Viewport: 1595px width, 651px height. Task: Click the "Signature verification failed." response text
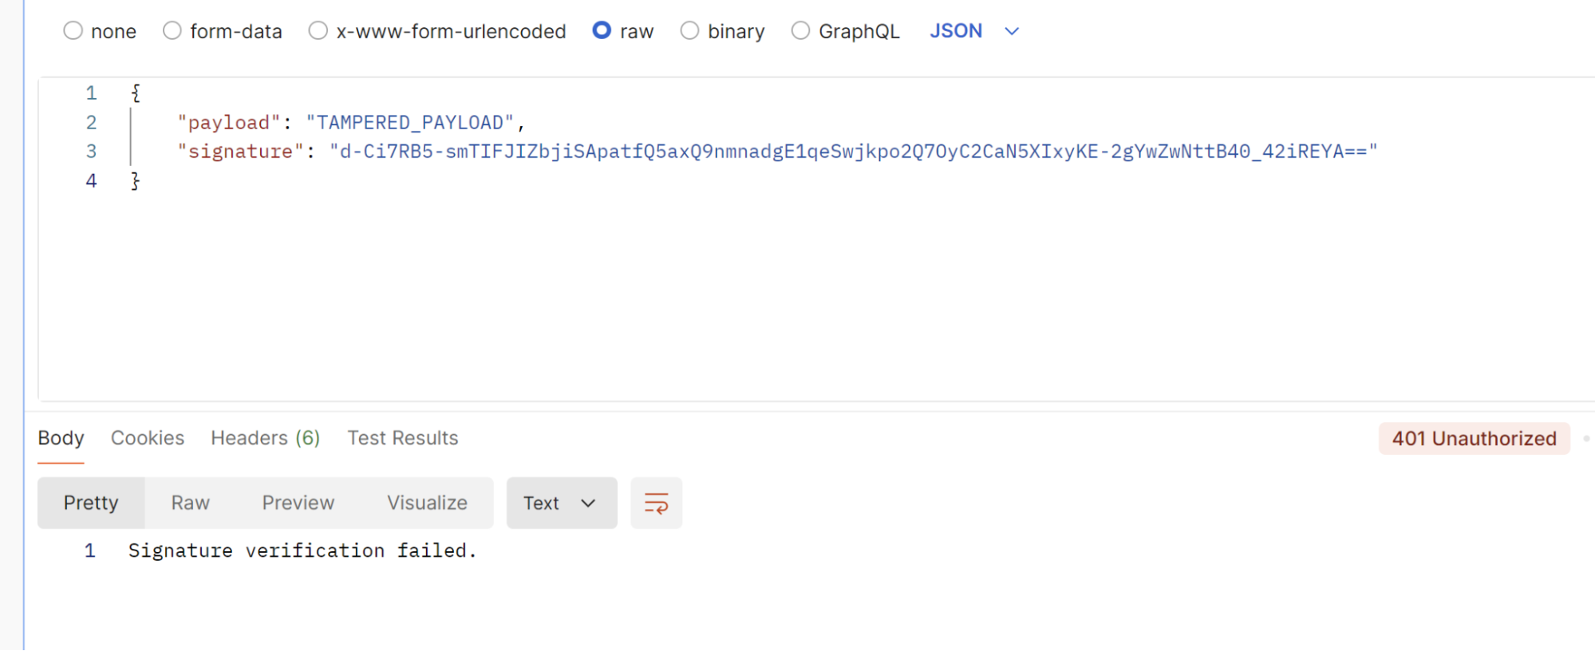tap(302, 550)
